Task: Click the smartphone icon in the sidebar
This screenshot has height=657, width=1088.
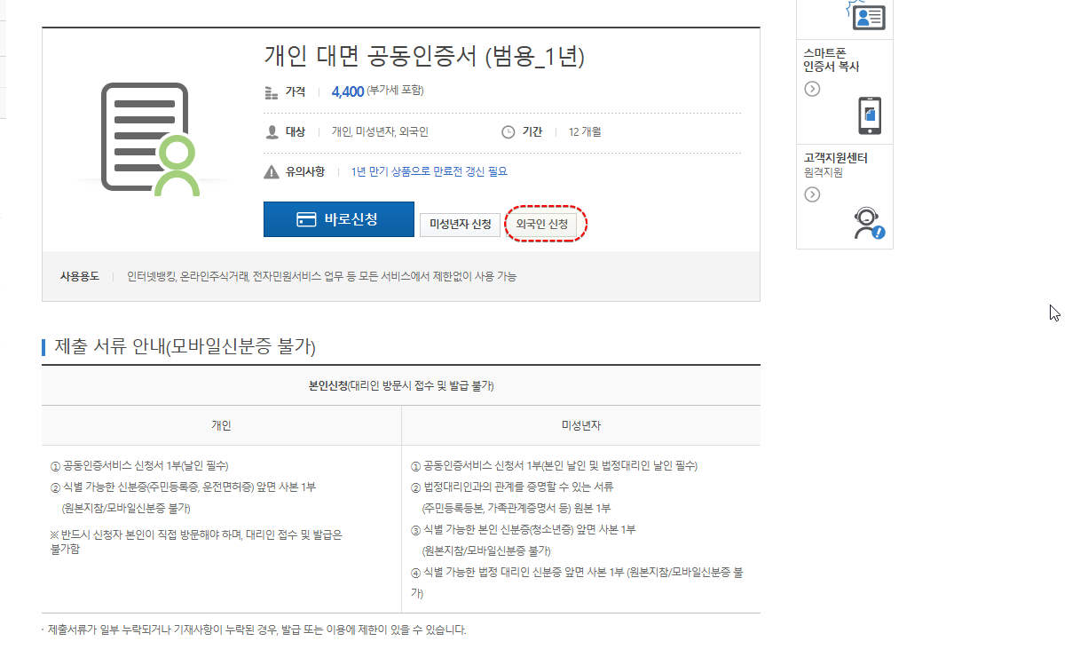Action: pos(870,115)
